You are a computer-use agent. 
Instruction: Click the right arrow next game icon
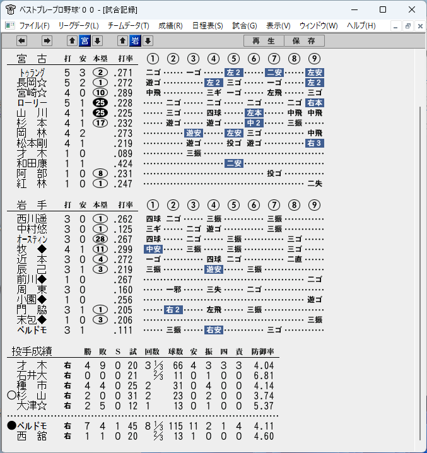pos(47,41)
